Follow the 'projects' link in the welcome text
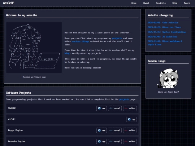 pos(117,38)
